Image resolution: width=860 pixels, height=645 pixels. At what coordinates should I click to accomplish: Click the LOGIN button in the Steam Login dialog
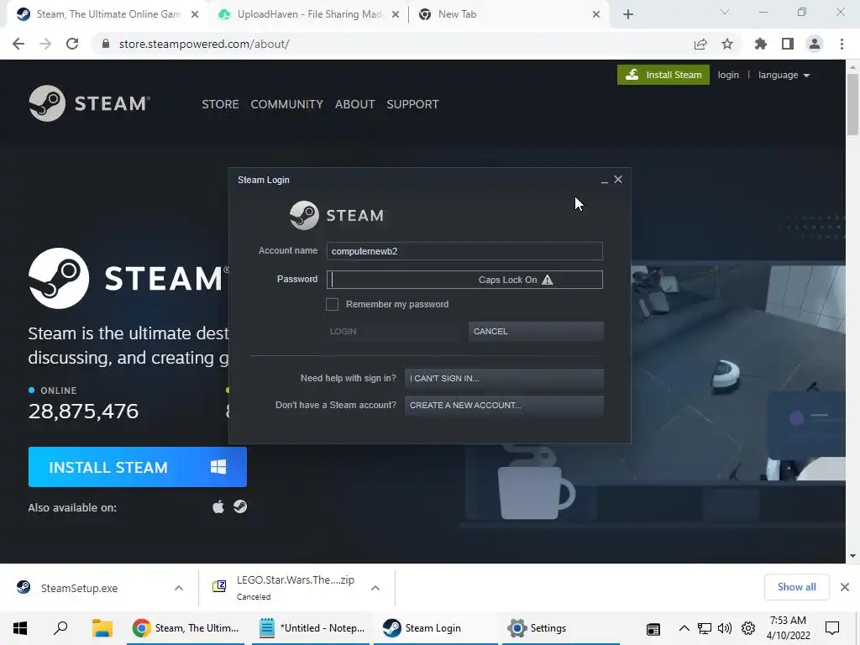pyautogui.click(x=393, y=331)
